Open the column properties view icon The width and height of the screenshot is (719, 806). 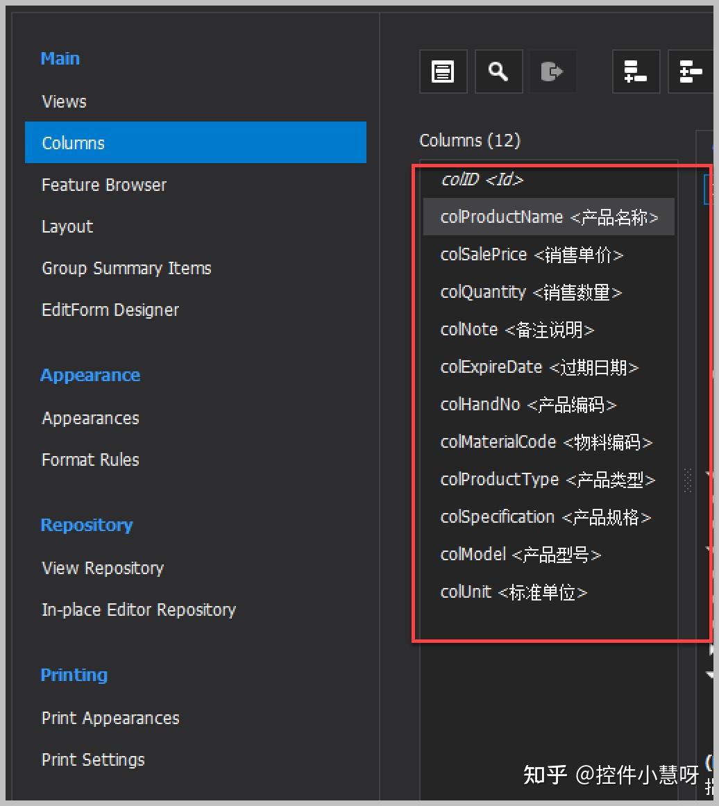click(x=443, y=71)
